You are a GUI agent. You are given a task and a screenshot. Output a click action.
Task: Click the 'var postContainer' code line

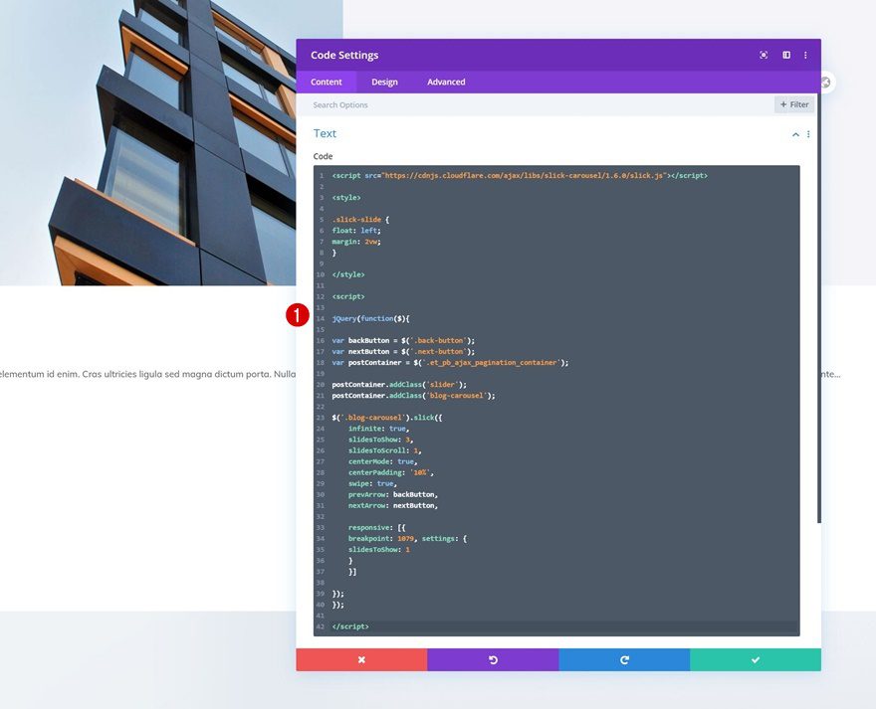pyautogui.click(x=450, y=363)
